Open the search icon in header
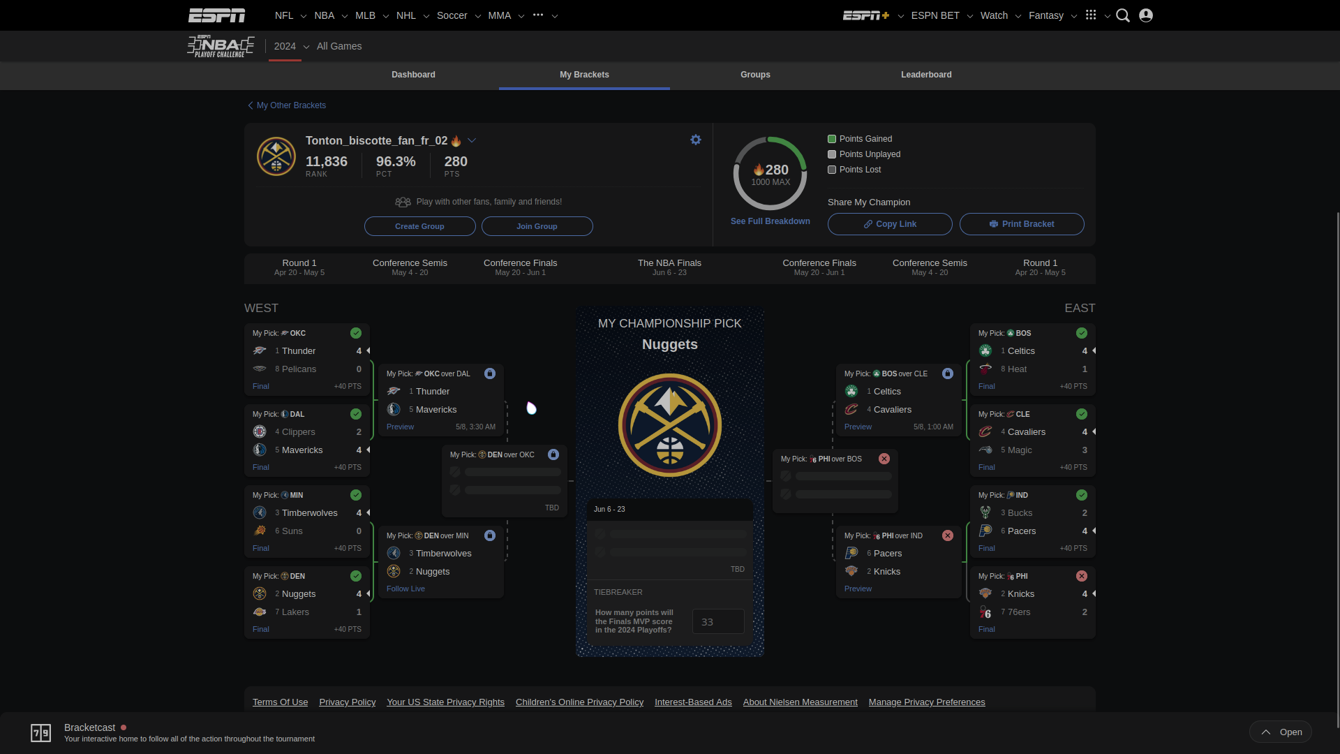 pyautogui.click(x=1122, y=15)
